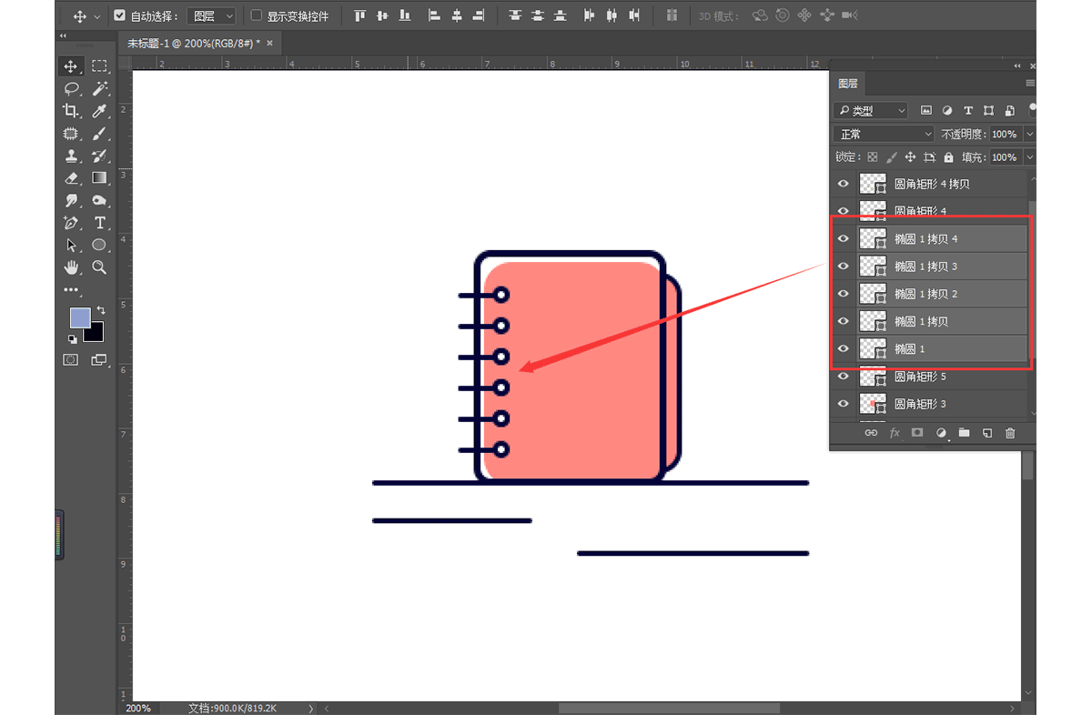Viewport: 1092px width, 715px height.
Task: Expand the 类型 layer filter dropdown
Action: (871, 110)
